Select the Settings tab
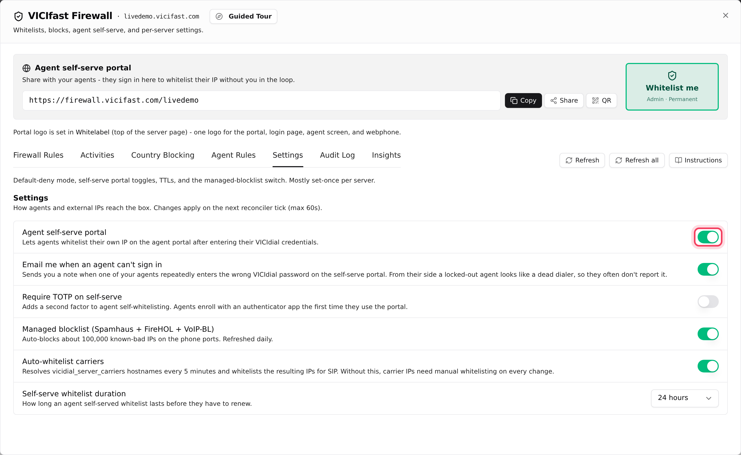 point(287,155)
